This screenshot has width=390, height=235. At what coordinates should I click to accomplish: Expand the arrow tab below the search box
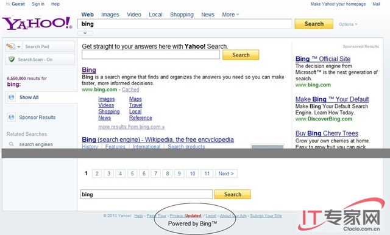[x=85, y=33]
